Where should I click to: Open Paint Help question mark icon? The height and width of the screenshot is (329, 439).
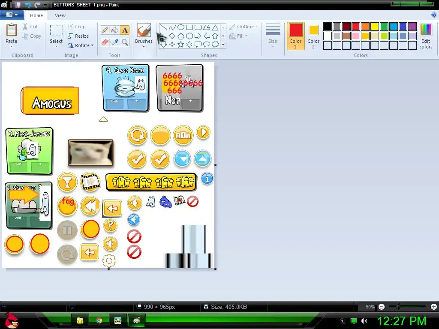434,15
